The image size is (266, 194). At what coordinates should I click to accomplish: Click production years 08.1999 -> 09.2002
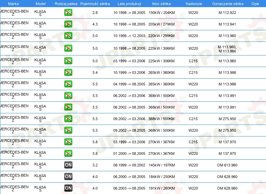[129, 165]
